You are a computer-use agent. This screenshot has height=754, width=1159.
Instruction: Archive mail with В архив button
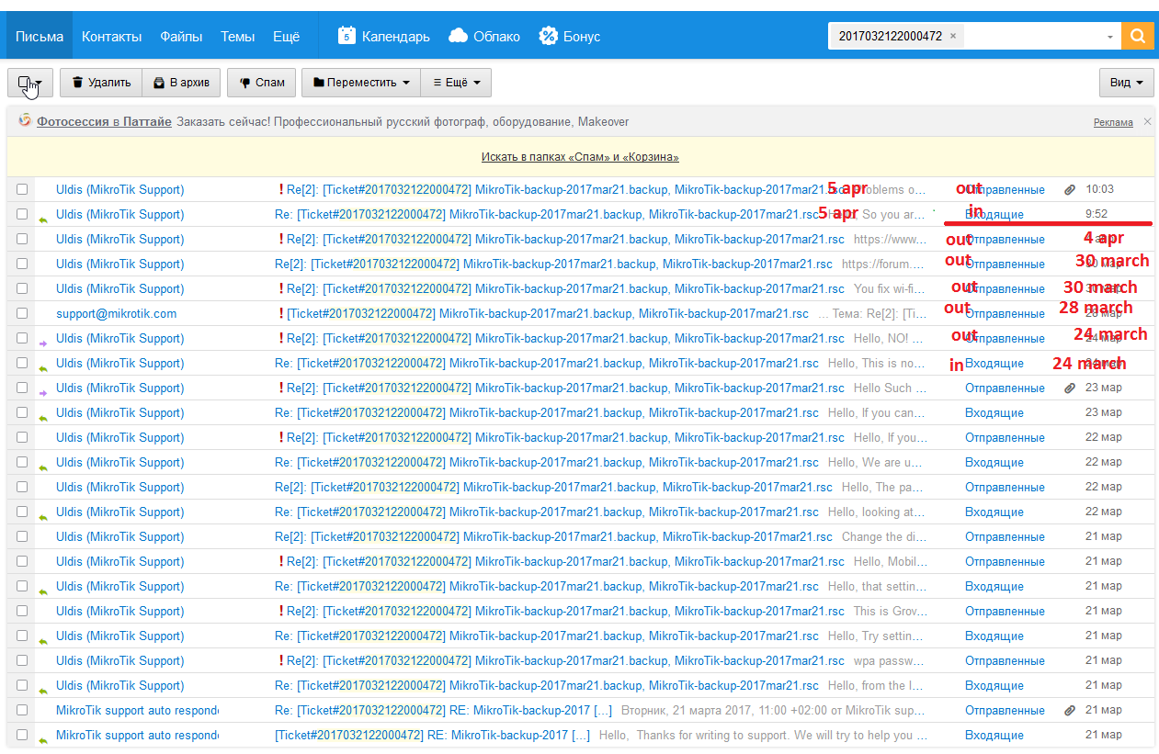tap(182, 83)
